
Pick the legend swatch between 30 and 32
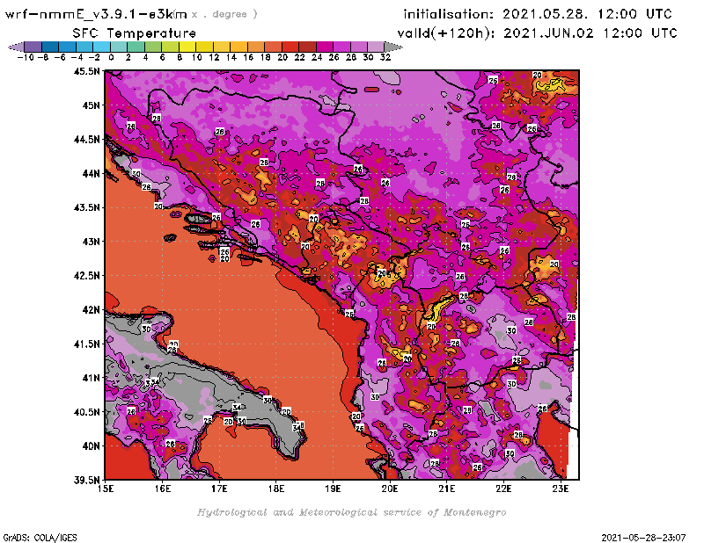click(x=377, y=47)
